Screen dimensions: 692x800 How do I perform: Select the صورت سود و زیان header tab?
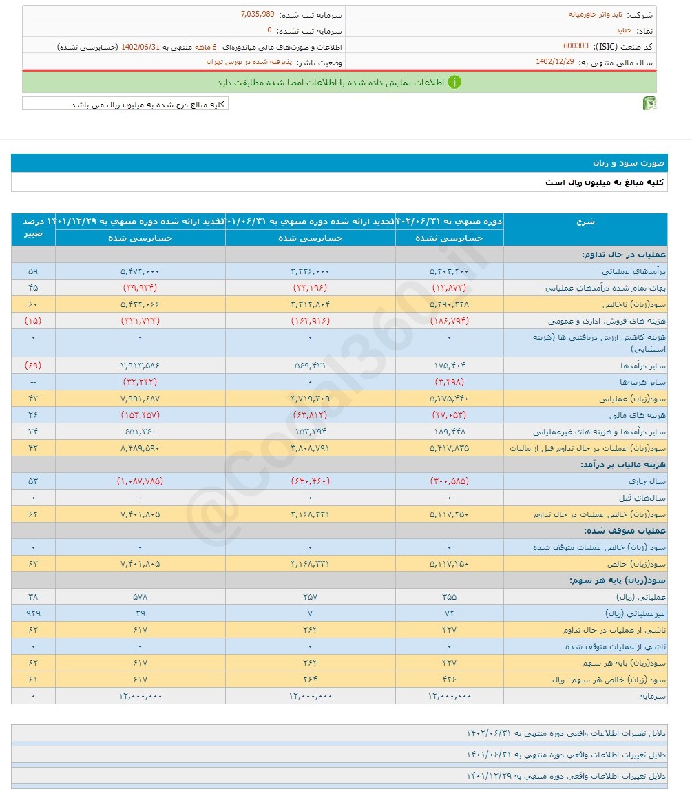[x=629, y=163]
